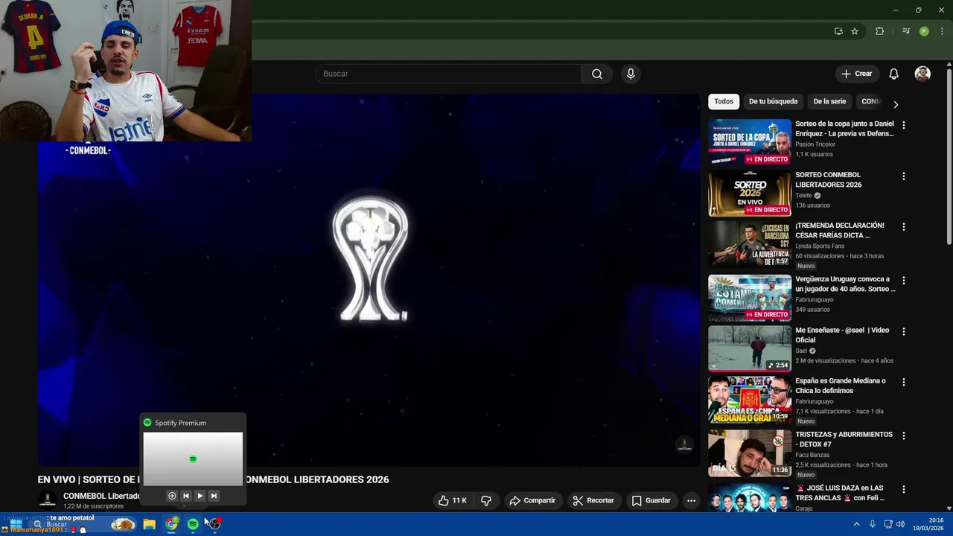Click microphone icon in system tray
The height and width of the screenshot is (536, 953).
[873, 524]
